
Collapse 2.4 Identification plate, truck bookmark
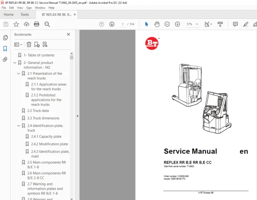tap(18, 126)
